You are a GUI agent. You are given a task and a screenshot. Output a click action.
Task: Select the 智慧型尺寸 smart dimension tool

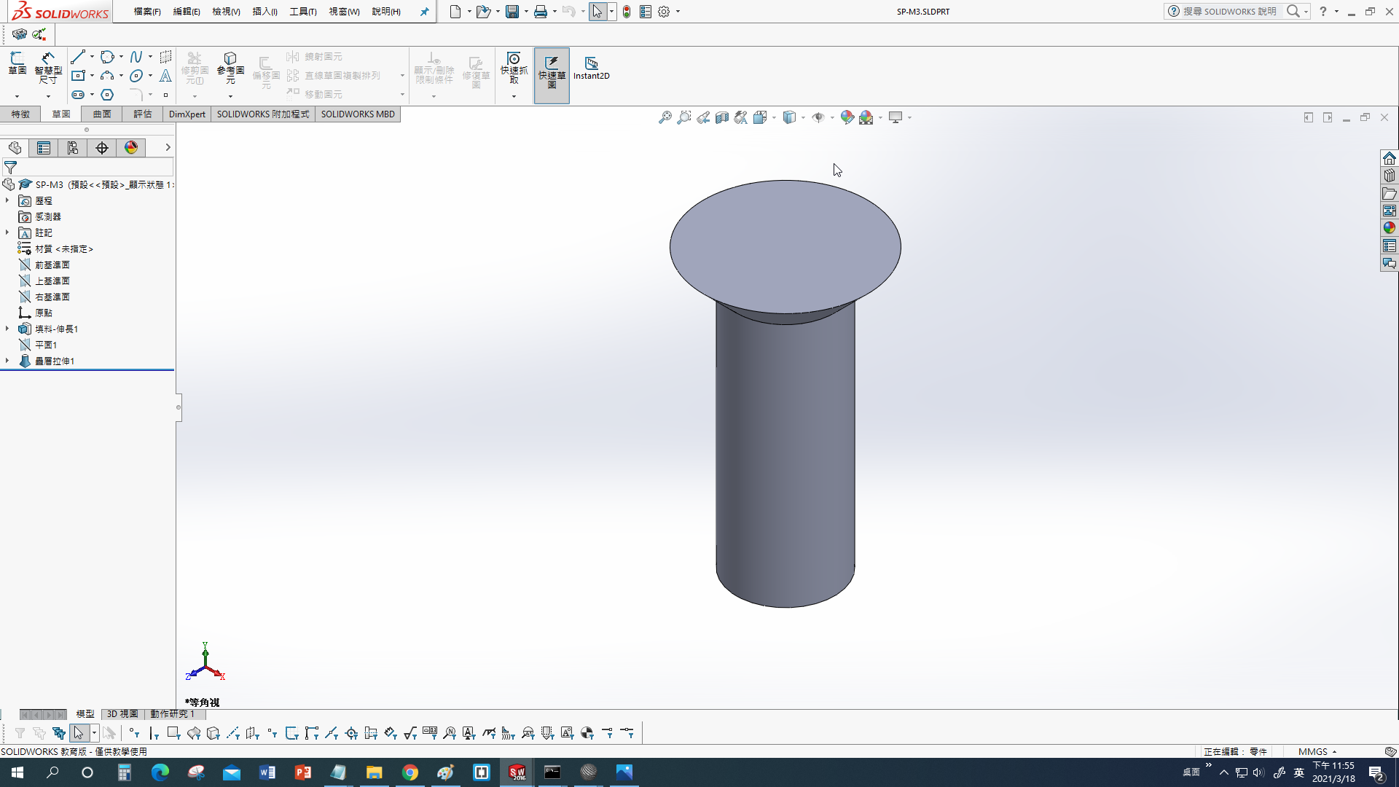click(x=48, y=68)
